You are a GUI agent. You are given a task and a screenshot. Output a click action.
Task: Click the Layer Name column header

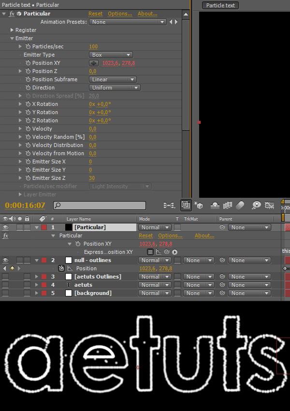point(79,219)
